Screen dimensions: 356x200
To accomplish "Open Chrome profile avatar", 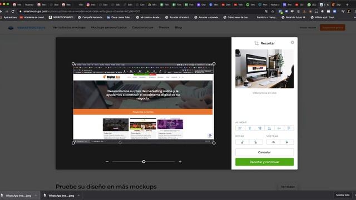I will coord(349,11).
